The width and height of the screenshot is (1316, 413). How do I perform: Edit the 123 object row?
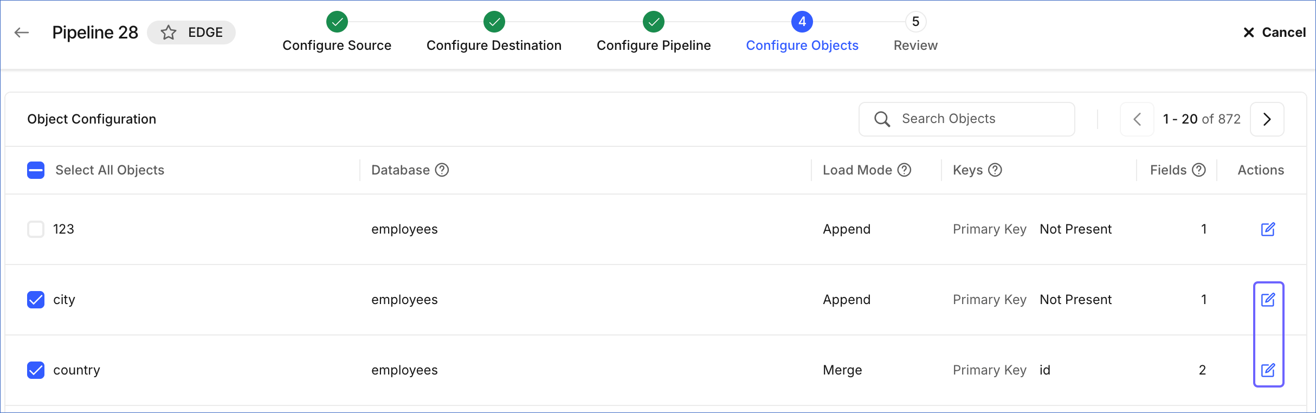click(1268, 229)
